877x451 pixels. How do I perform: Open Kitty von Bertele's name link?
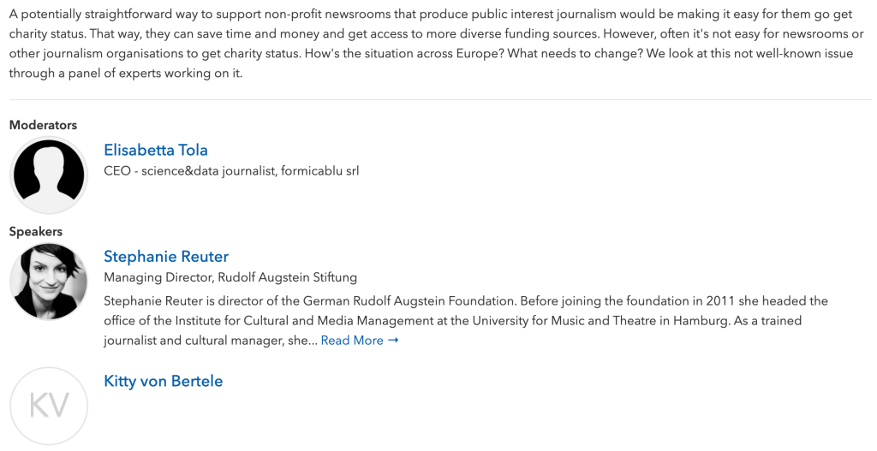click(x=163, y=381)
